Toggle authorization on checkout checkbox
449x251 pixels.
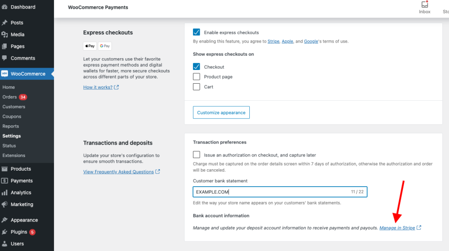197,155
